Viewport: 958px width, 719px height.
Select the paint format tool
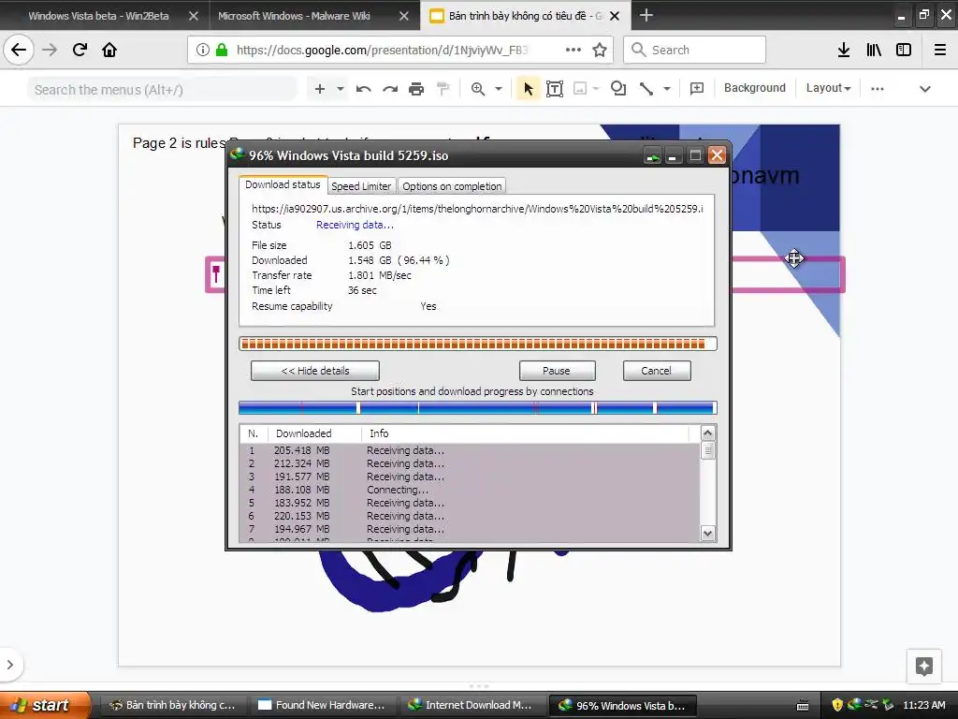click(x=443, y=89)
